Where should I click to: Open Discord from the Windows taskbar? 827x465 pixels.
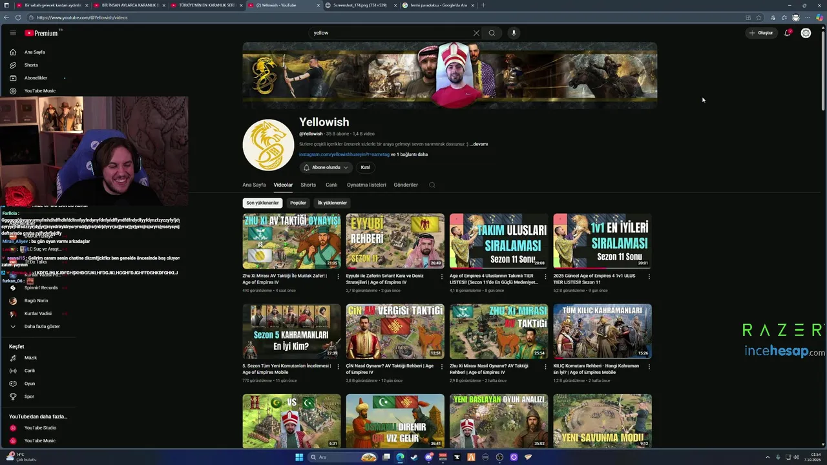pos(428,457)
